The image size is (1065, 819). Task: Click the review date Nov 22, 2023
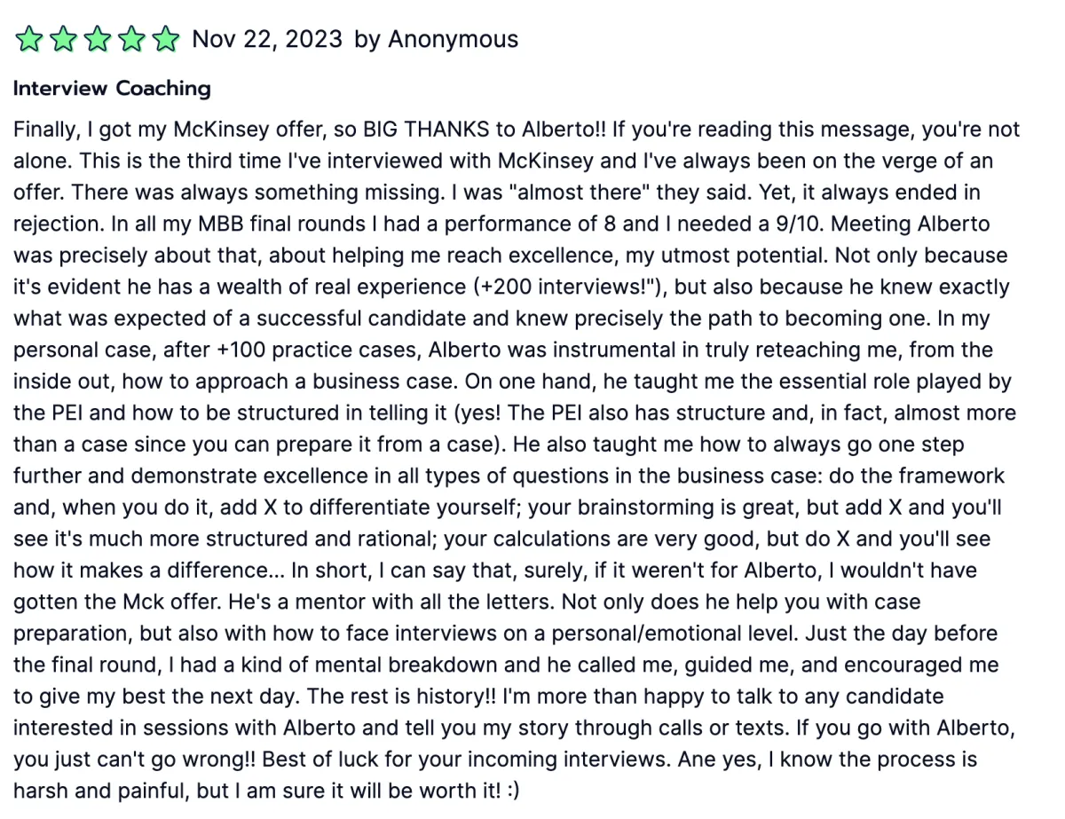(x=267, y=40)
